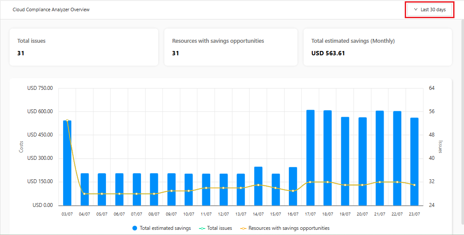Click the blue Total estimated savings legend circle
The height and width of the screenshot is (235, 464).
134,228
